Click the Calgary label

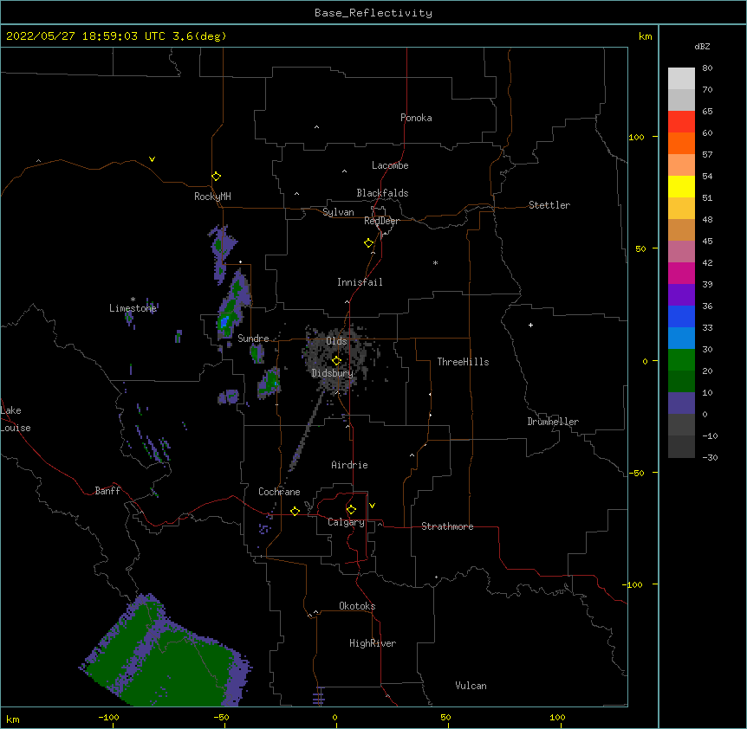coord(346,522)
